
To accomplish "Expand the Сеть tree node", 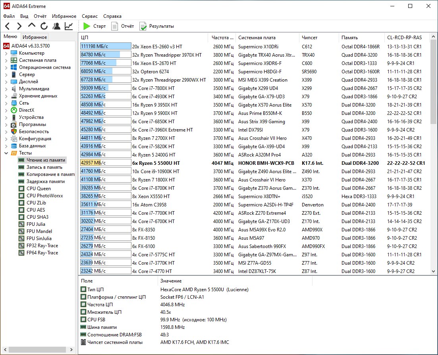I will 6,103.
